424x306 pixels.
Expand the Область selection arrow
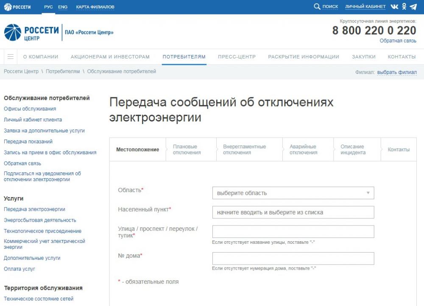pos(368,193)
